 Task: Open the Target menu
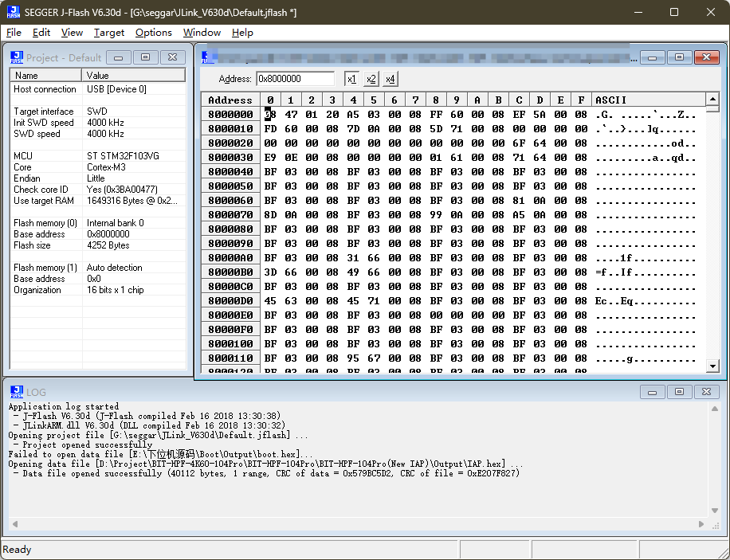(x=108, y=33)
